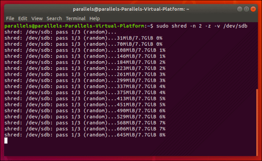The width and height of the screenshot is (262, 161).
Task: Open the Terminal menu
Action: (76, 18)
